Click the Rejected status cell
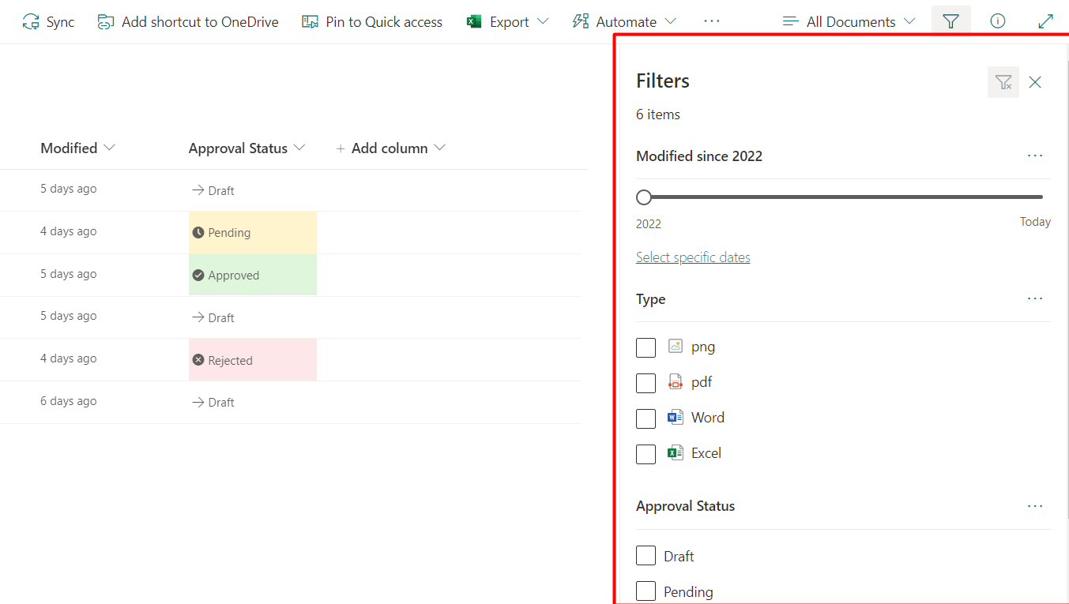Viewport: 1069px width, 604px height. [x=253, y=360]
